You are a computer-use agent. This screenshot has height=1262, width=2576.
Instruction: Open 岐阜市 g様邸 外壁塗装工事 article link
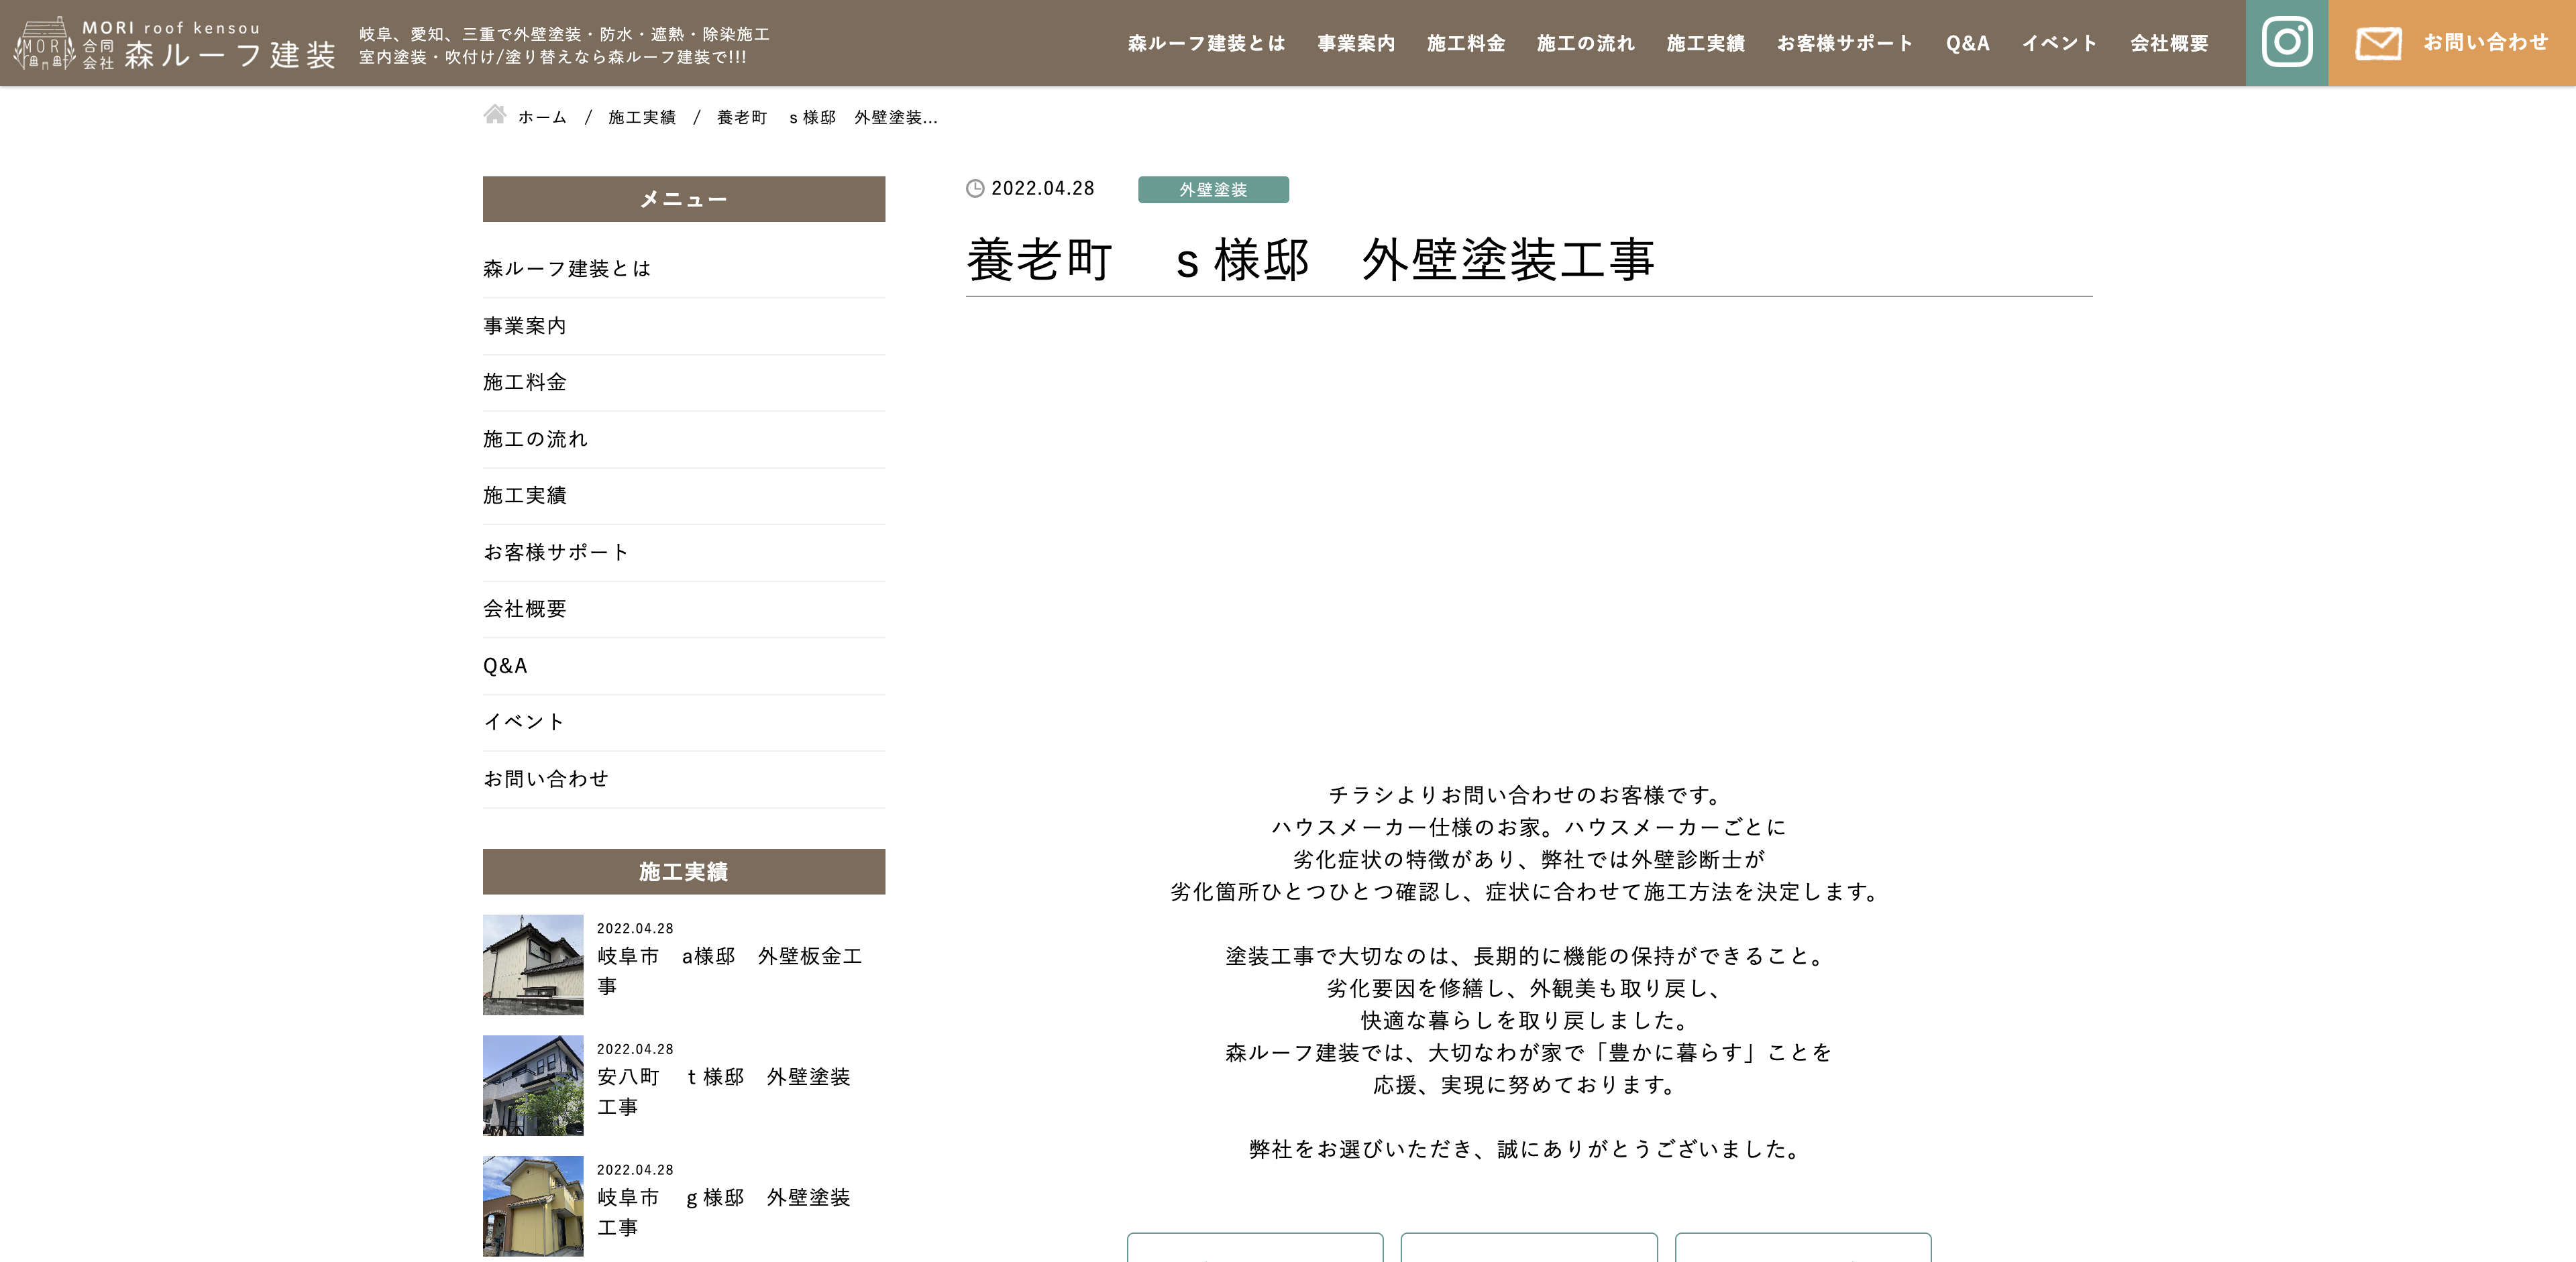(x=724, y=1212)
